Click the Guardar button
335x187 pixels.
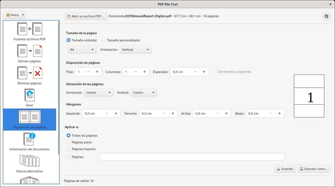click(285, 169)
